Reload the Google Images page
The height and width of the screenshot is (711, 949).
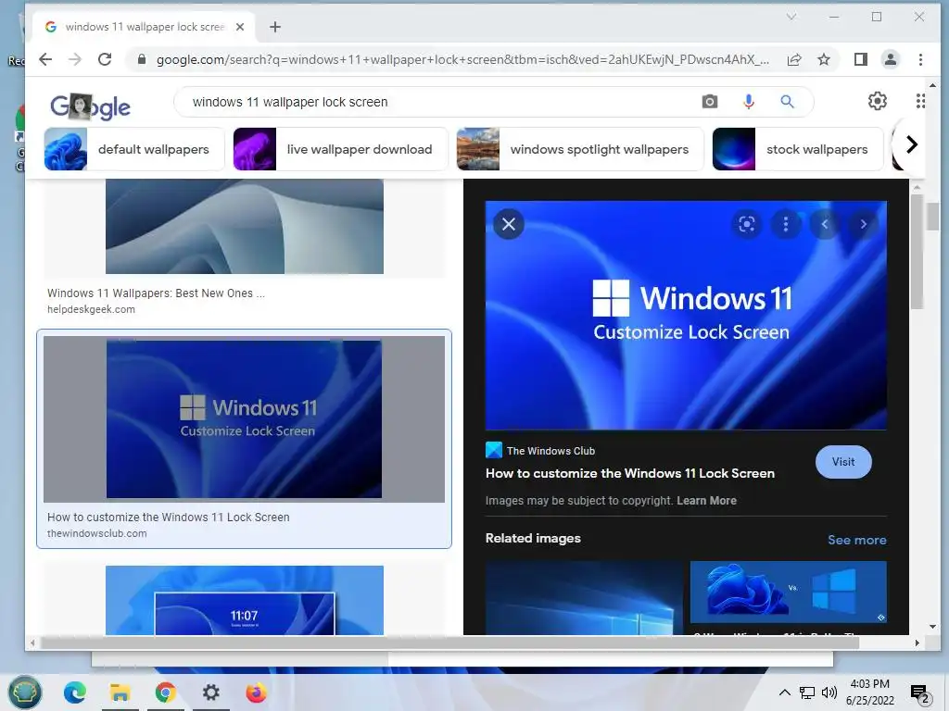tap(105, 59)
